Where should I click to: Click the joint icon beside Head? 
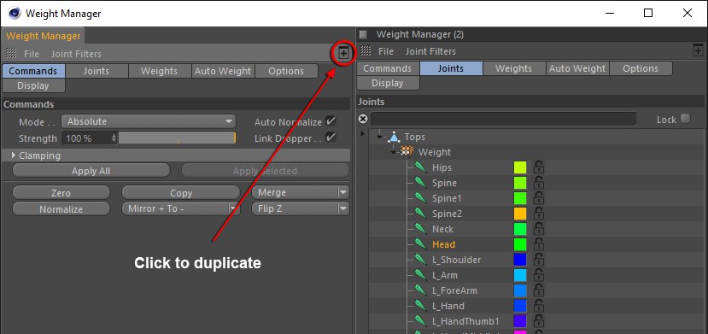[421, 244]
